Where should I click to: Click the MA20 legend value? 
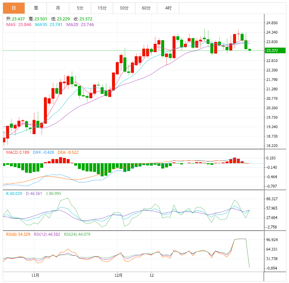pyautogui.click(x=81, y=25)
